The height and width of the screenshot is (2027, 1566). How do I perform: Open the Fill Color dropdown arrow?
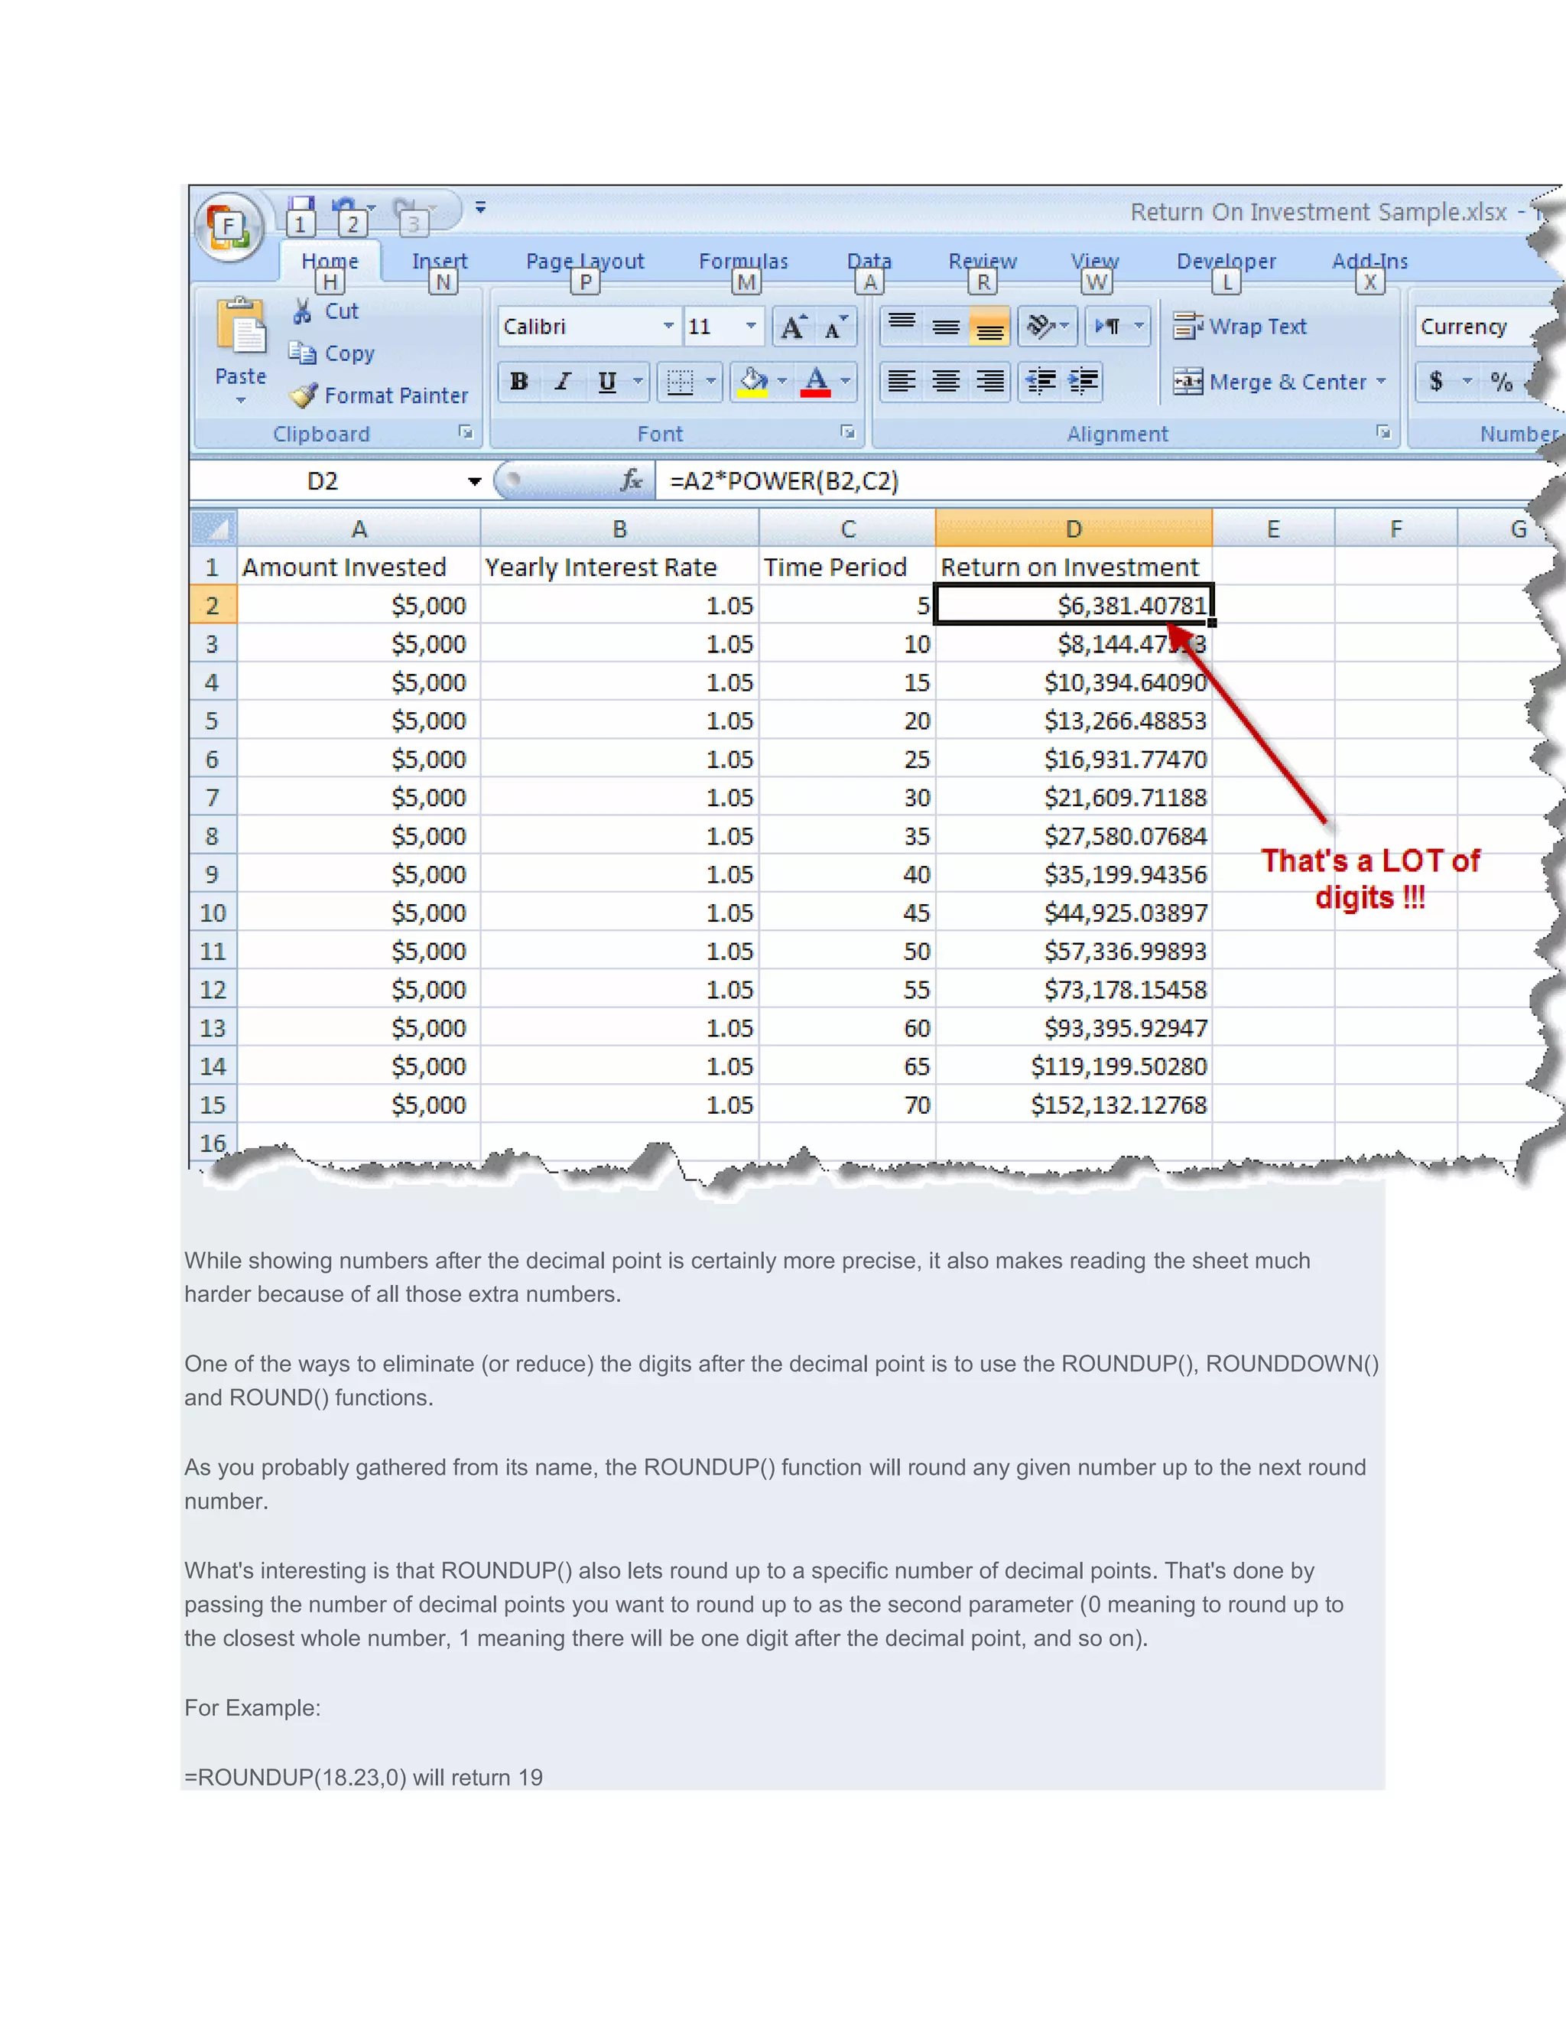[x=781, y=382]
